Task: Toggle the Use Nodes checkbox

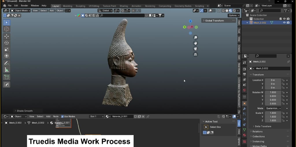Action: (62, 116)
